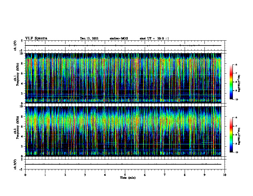Click the time axis tick label "6"
Screen dimensions: 253x196
tap(145, 175)
